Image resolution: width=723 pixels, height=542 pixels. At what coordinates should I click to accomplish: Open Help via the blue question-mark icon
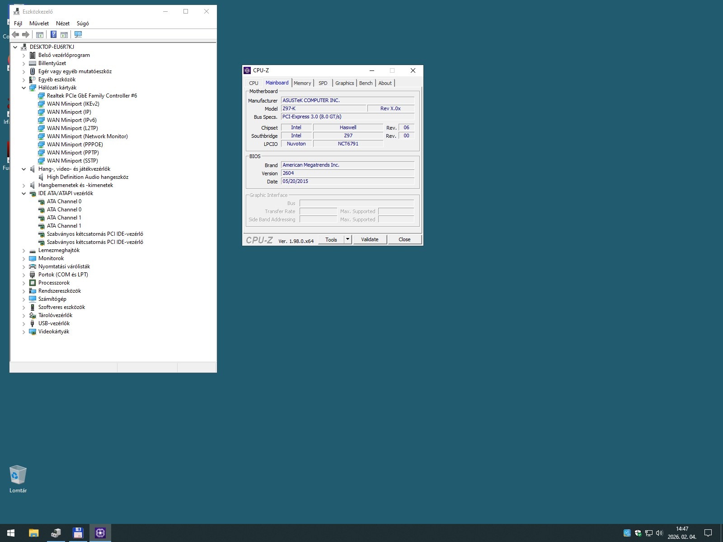pos(53,34)
